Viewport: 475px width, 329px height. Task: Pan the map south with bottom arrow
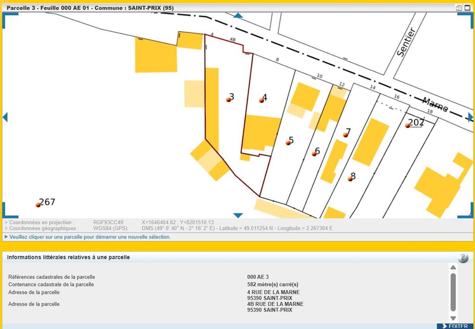click(238, 215)
